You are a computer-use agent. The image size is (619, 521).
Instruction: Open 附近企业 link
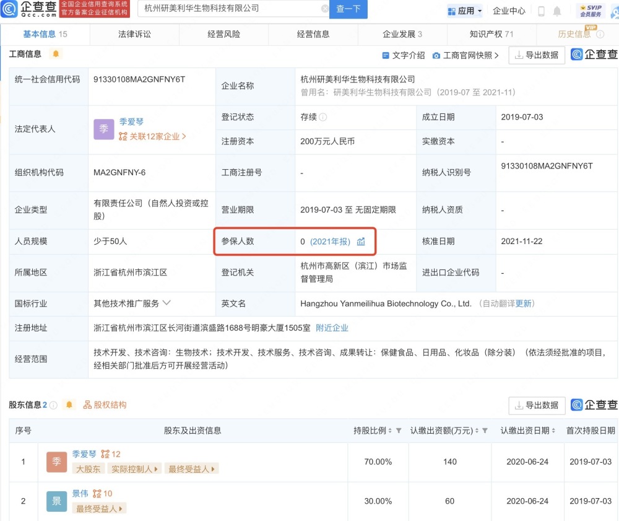[x=332, y=328]
